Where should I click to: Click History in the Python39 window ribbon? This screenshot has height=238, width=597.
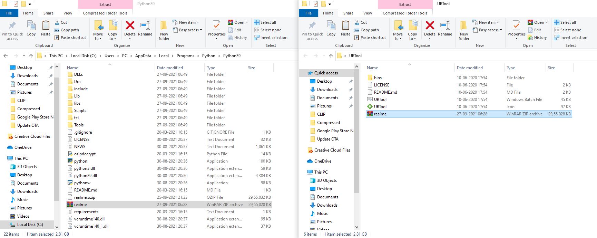(237, 38)
